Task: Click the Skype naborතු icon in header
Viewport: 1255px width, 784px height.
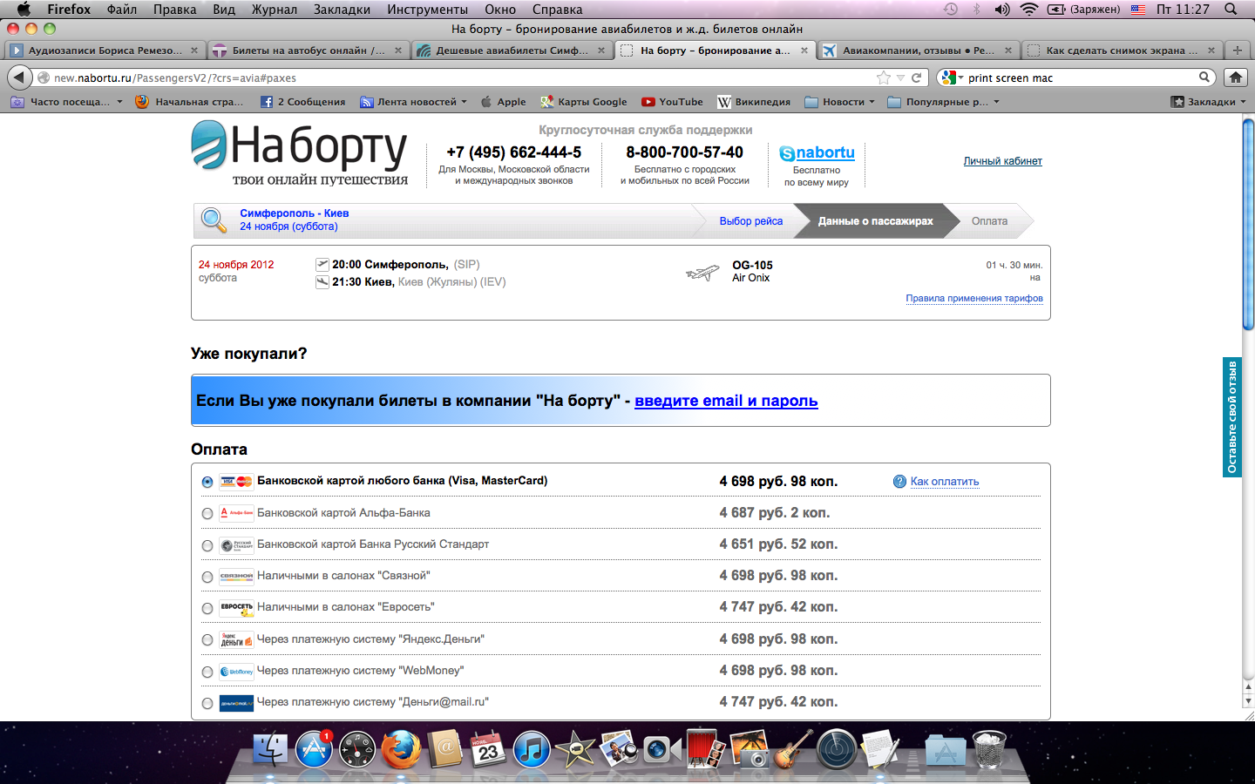Action: tap(787, 153)
